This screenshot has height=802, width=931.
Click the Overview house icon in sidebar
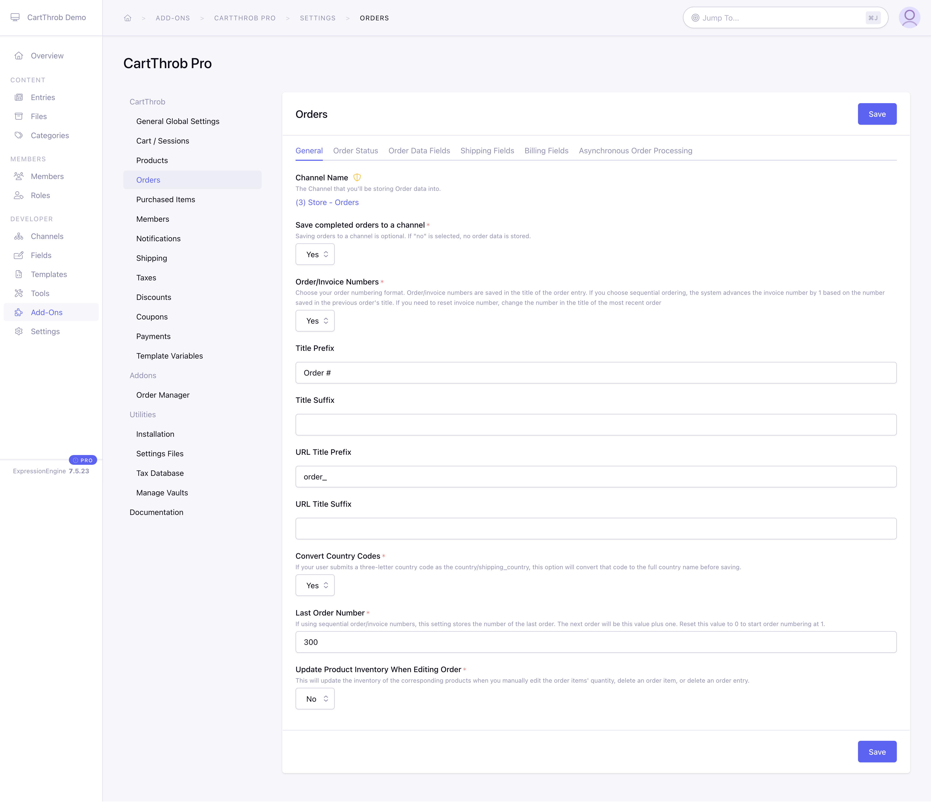pyautogui.click(x=19, y=56)
